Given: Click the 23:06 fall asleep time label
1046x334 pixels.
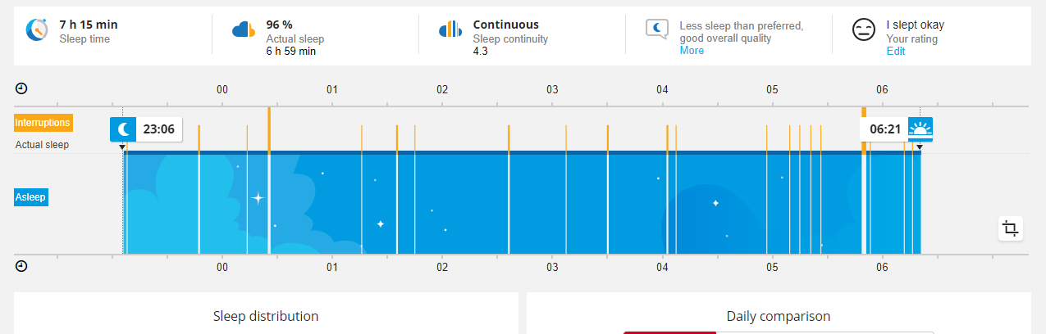Looking at the screenshot, I should pyautogui.click(x=158, y=129).
